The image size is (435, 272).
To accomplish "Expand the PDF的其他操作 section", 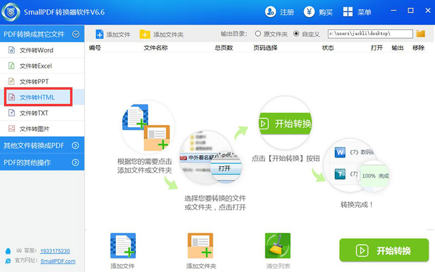I will coord(76,161).
